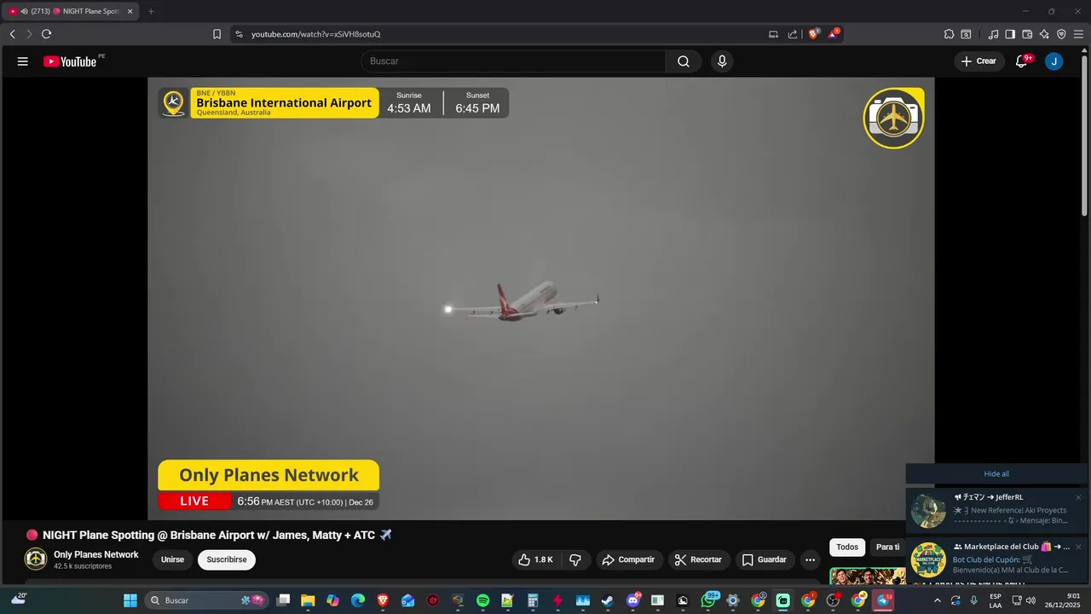Screen dimensions: 1091x614
Task: Go to the YouTube home logo
Action: [70, 61]
